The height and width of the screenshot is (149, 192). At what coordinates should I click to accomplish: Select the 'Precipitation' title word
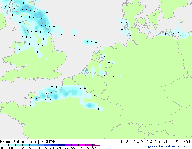pos(13,142)
